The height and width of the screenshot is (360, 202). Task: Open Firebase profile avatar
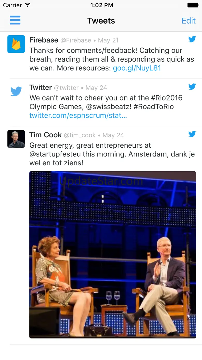16,44
